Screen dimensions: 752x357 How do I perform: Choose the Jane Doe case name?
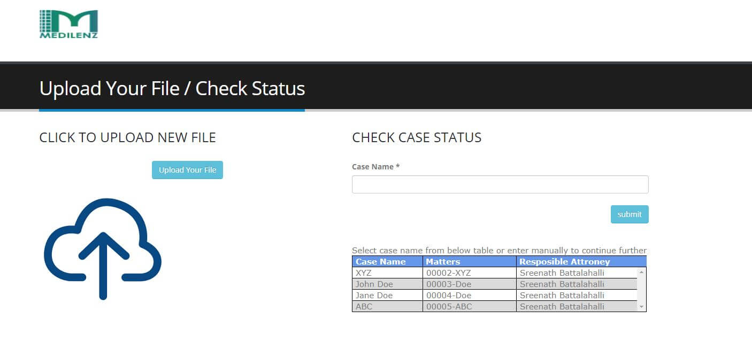pos(374,296)
